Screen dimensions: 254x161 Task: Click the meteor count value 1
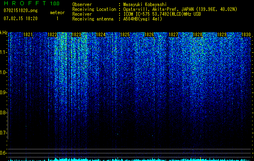point(57,19)
